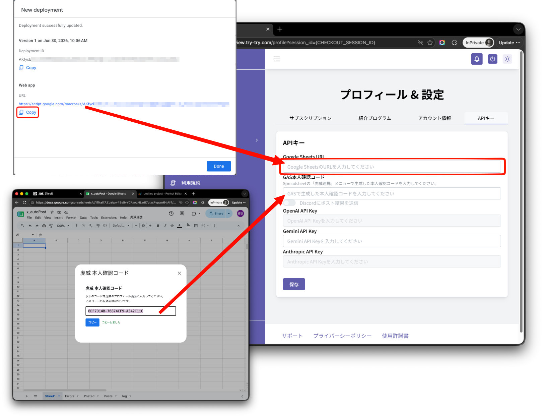Open version history clock icon in Sheets
Image resolution: width=544 pixels, height=417 pixels.
click(x=171, y=214)
